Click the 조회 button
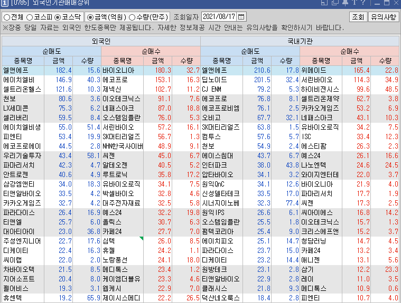Screen dimensions: 401x303 pos(358,17)
